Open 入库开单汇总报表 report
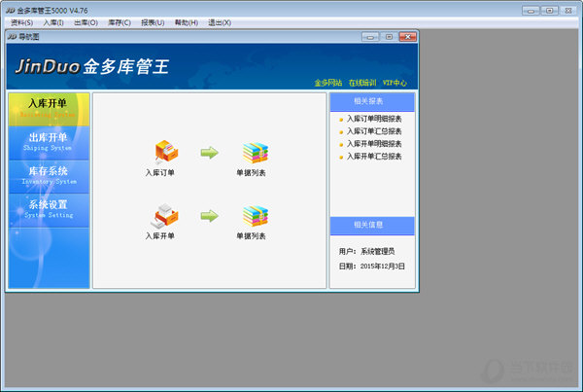Image resolution: width=583 pixels, height=392 pixels. [374, 156]
